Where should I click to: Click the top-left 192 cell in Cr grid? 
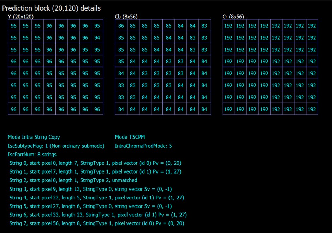click(228, 26)
